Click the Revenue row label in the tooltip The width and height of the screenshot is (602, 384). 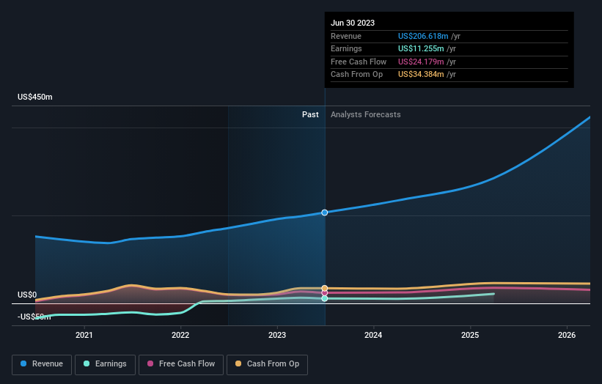click(x=346, y=36)
